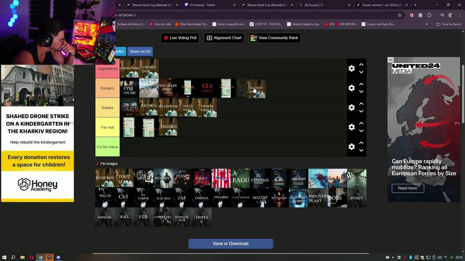Select the Bangers tier label
This screenshot has width=465, height=261.
[x=107, y=88]
